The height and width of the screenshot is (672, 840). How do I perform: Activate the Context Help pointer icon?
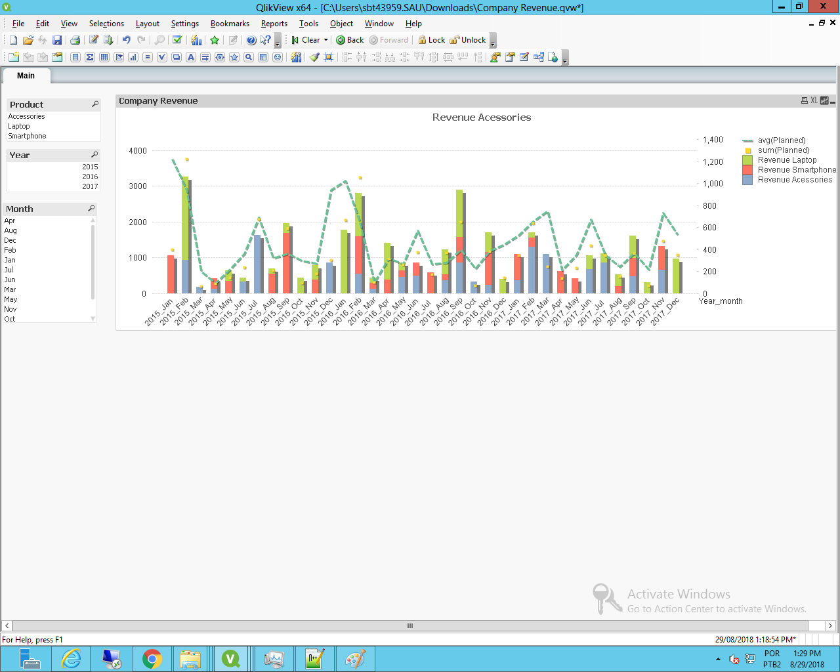click(x=266, y=40)
